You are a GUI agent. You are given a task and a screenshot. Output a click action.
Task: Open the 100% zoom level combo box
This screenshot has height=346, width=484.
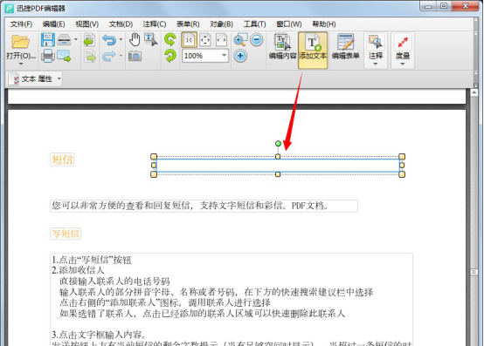click(205, 56)
